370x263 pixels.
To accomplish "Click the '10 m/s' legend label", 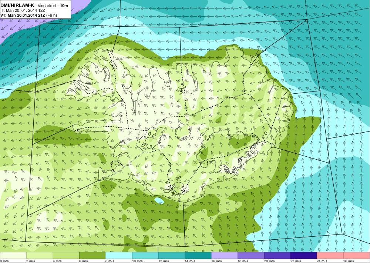I will tap(137, 261).
